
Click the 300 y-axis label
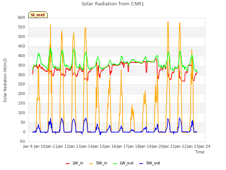coord(22,75)
